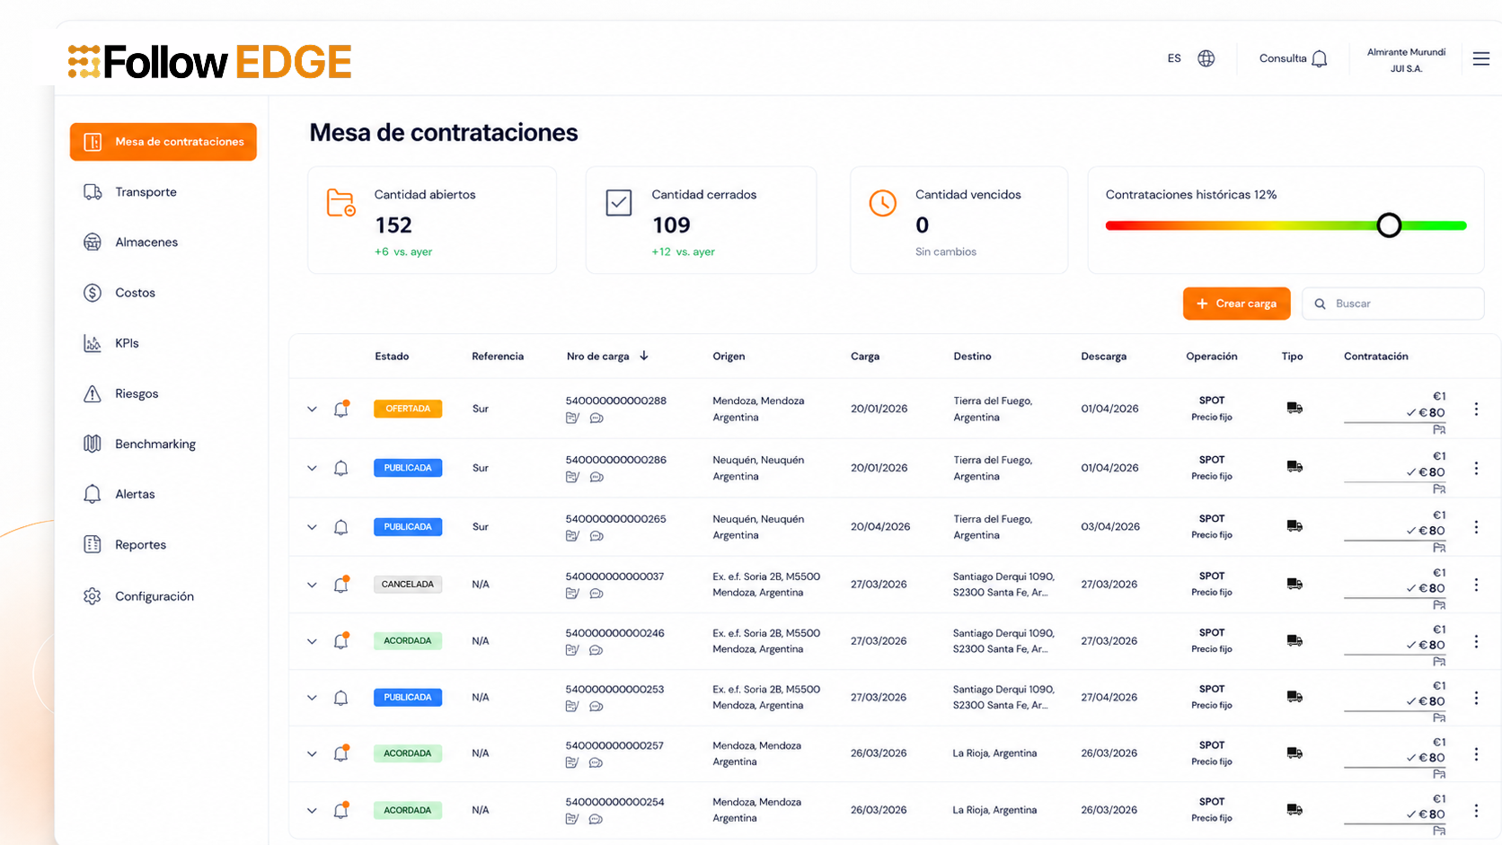Image resolution: width=1502 pixels, height=845 pixels.
Task: Click the globe language icon
Action: (1206, 58)
